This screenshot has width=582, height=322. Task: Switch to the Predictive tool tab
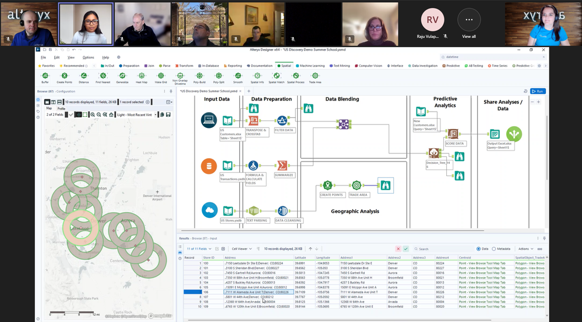click(451, 66)
